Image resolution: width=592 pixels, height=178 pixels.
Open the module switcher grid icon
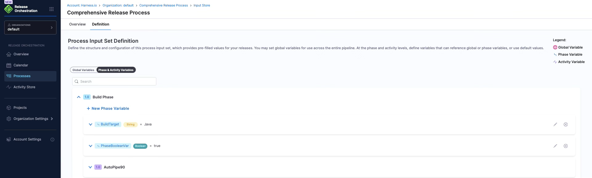click(x=51, y=9)
